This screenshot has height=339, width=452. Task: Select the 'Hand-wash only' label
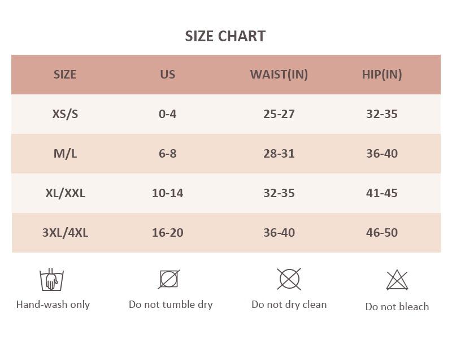(53, 305)
